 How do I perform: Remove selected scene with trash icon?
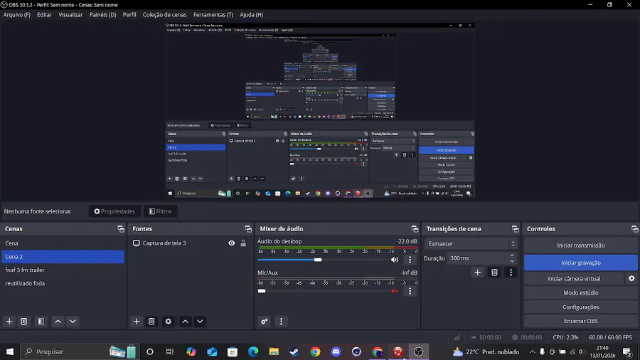(x=23, y=321)
